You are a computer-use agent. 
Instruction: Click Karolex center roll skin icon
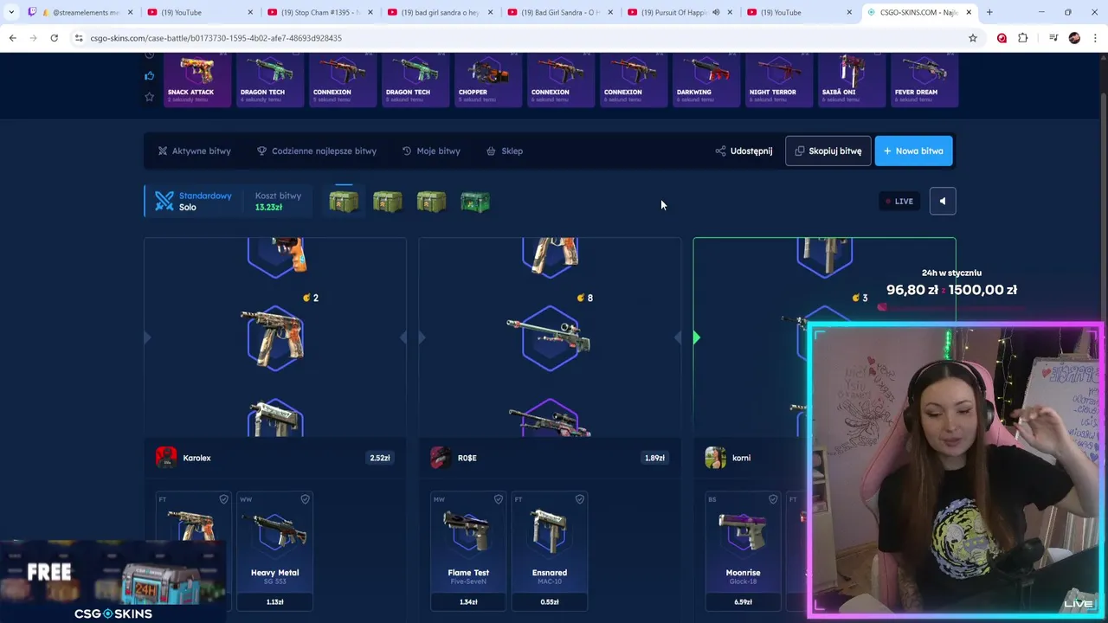(x=275, y=338)
